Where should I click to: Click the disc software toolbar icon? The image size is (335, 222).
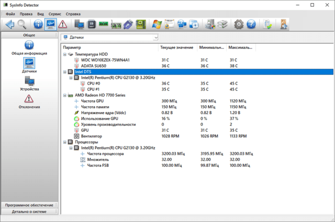(194, 24)
